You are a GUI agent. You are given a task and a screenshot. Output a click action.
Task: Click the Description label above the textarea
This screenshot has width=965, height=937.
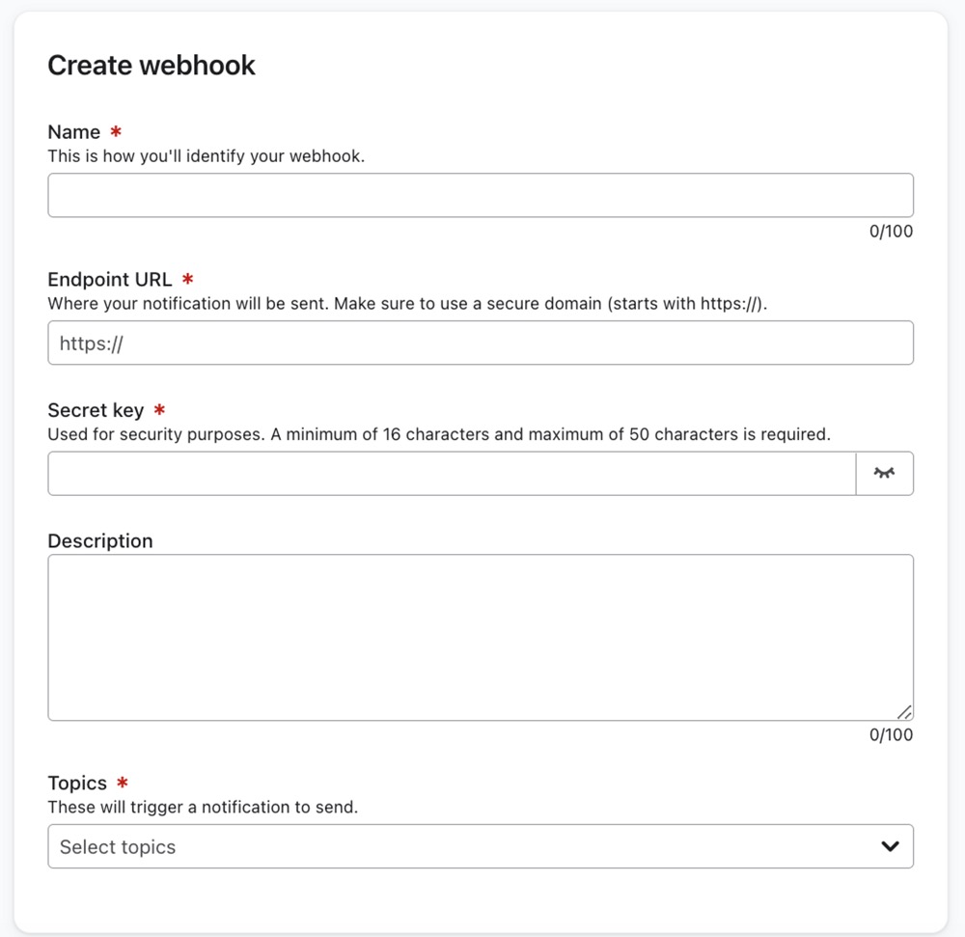point(99,540)
